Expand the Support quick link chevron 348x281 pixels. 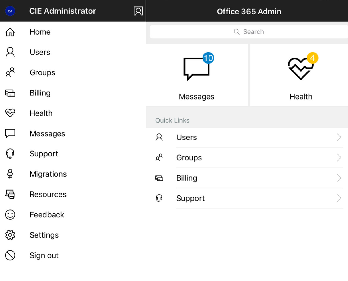coord(339,198)
